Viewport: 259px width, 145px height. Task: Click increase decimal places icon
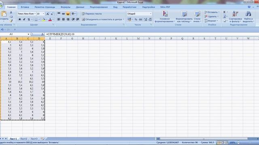click(146, 19)
